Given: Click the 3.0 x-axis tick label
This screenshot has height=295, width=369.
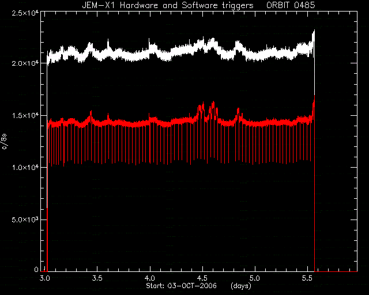Looking at the screenshot, I should point(45,278).
